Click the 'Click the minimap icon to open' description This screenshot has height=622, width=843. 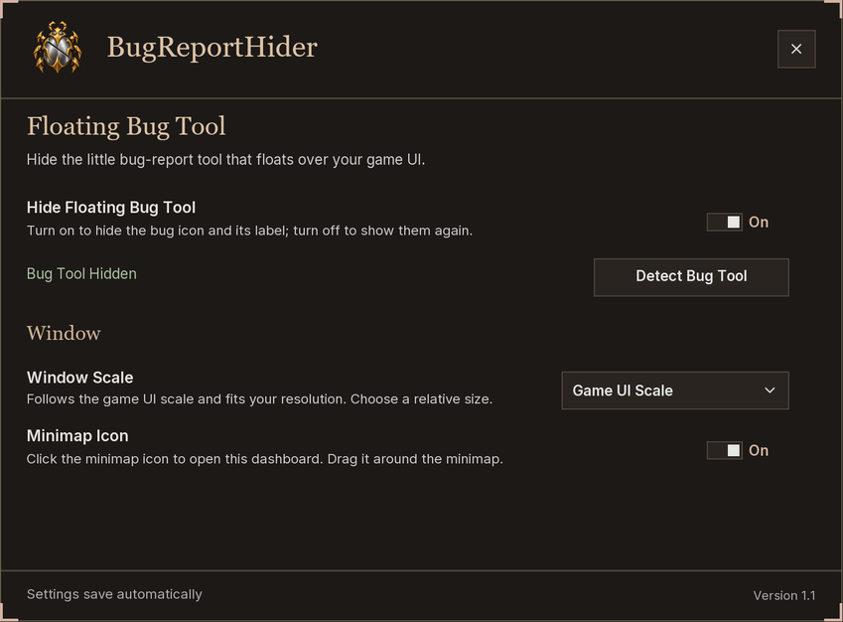[265, 459]
